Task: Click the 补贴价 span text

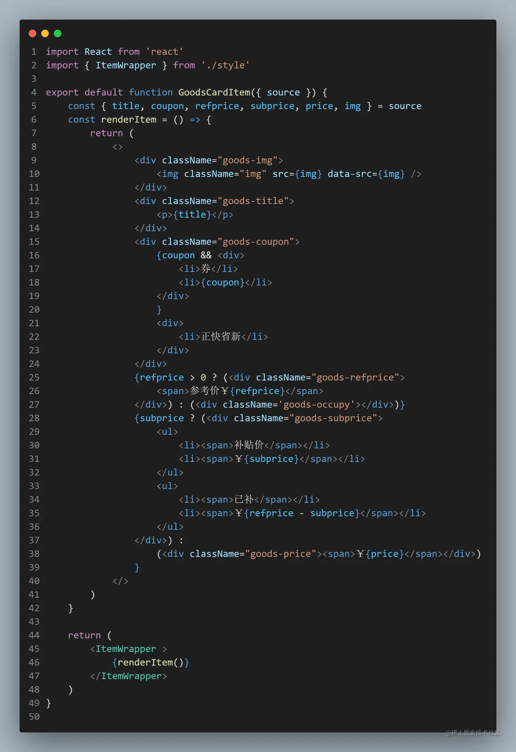Action: coord(249,445)
